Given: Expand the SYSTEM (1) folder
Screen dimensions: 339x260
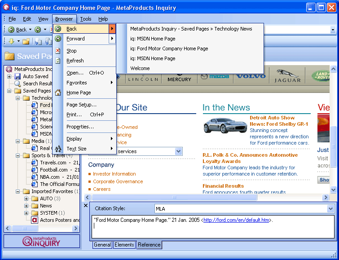Looking at the screenshot, I should pyautogui.click(x=26, y=213).
